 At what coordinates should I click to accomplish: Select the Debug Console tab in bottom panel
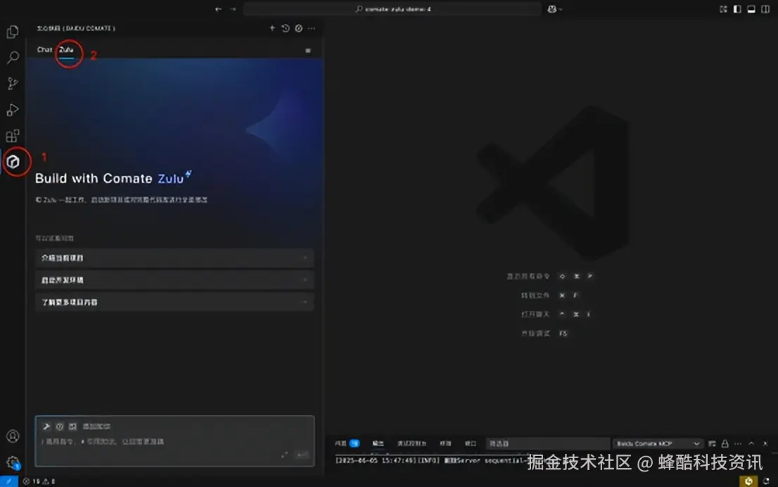tap(412, 443)
